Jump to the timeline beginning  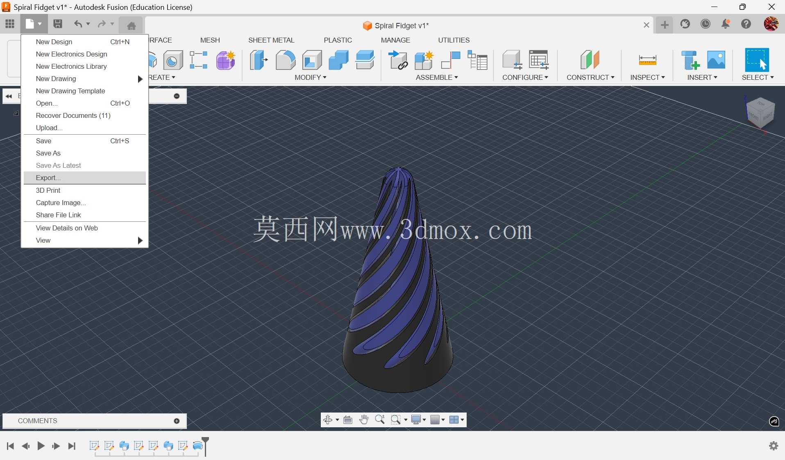11,446
